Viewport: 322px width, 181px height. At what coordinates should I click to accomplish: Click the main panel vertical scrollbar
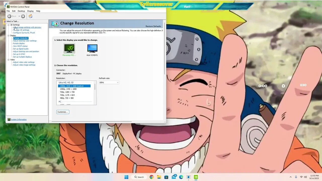[x=165, y=49]
